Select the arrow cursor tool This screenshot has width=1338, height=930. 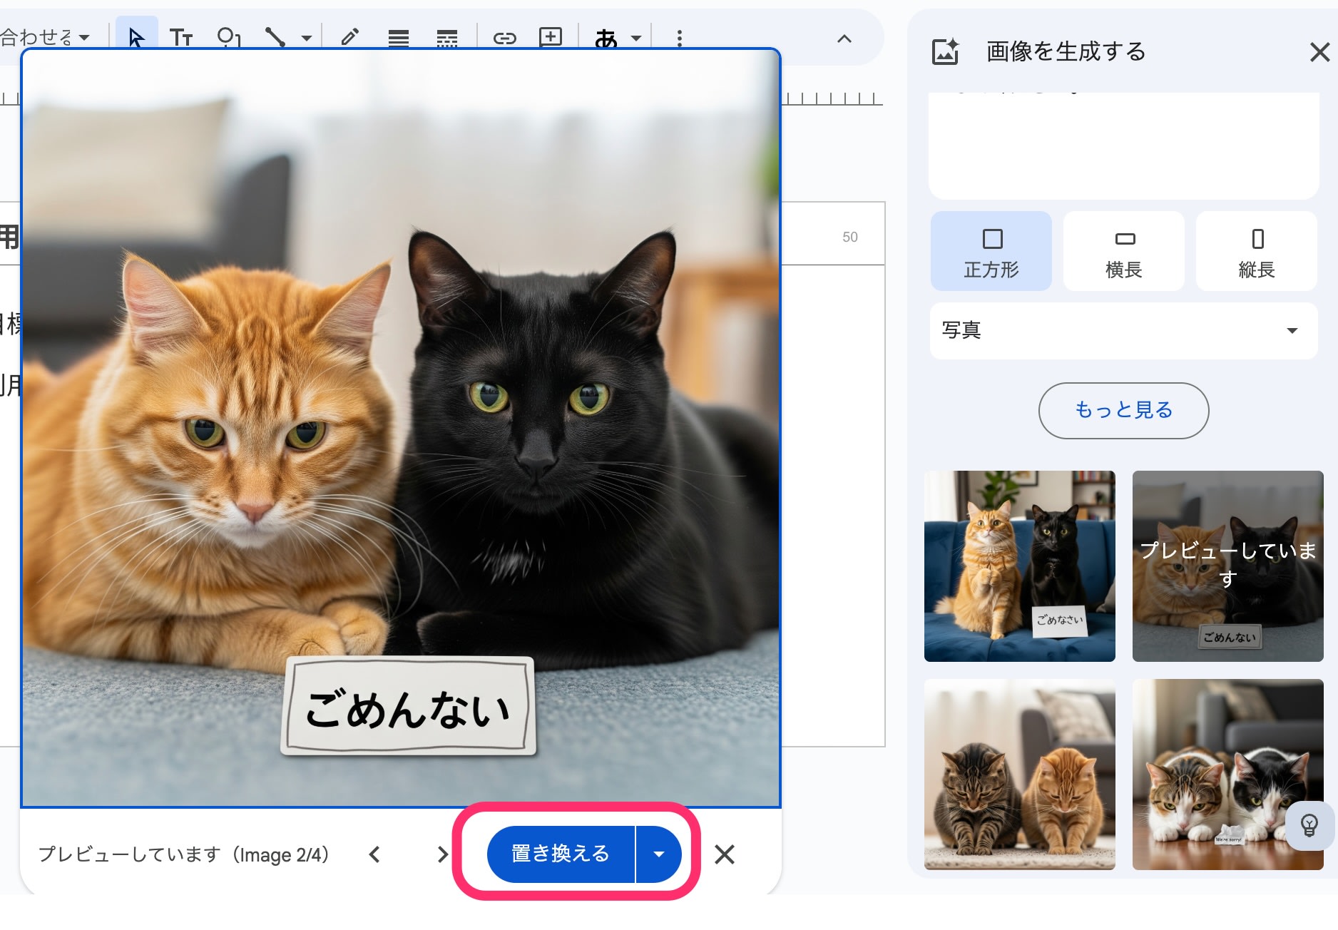(136, 37)
